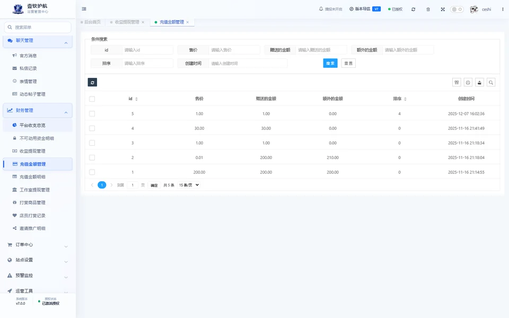Click the trash can icon in the header
The width and height of the screenshot is (509, 318).
428,10
